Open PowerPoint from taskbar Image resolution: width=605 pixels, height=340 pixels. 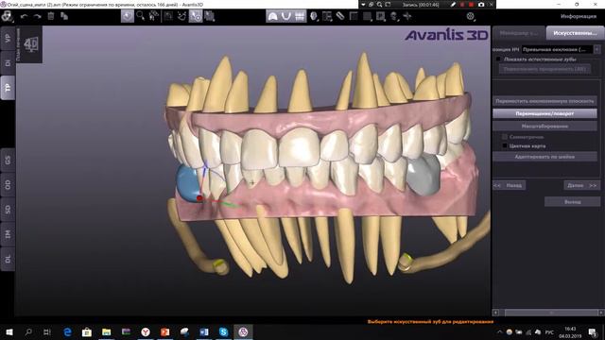[x=164, y=331]
